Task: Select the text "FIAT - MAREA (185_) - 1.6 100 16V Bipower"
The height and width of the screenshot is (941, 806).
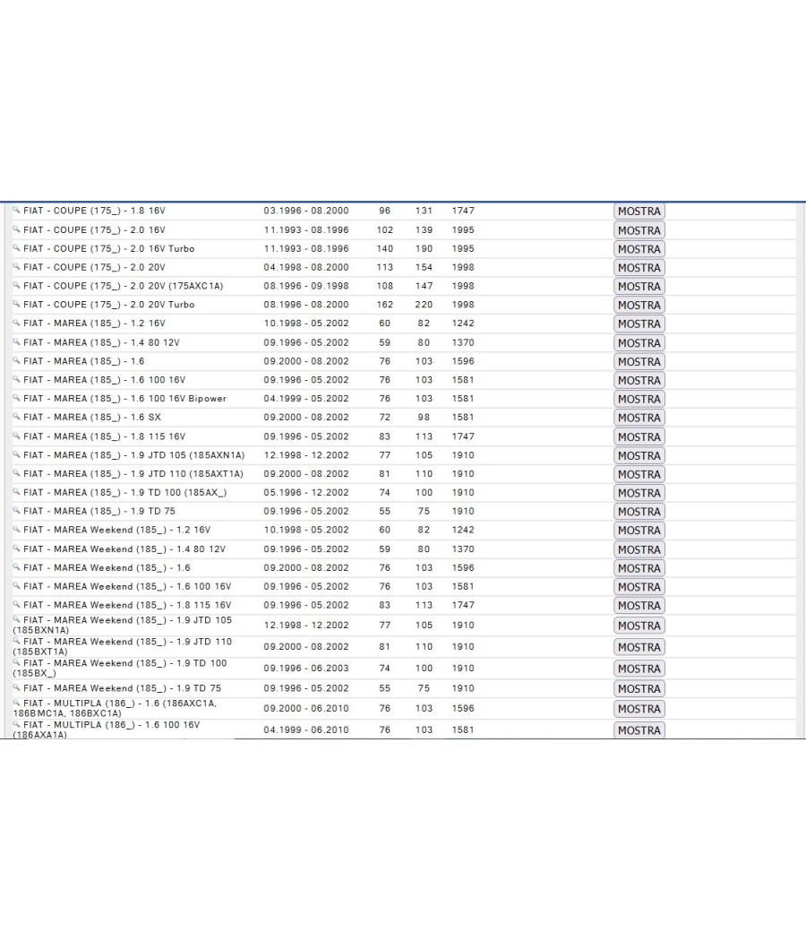Action: 124,399
